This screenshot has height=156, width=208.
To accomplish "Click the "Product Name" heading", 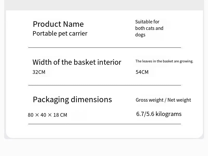I will pyautogui.click(x=58, y=24).
